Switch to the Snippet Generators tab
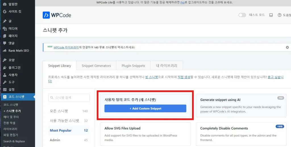The image size is (291, 147). coord(96,66)
